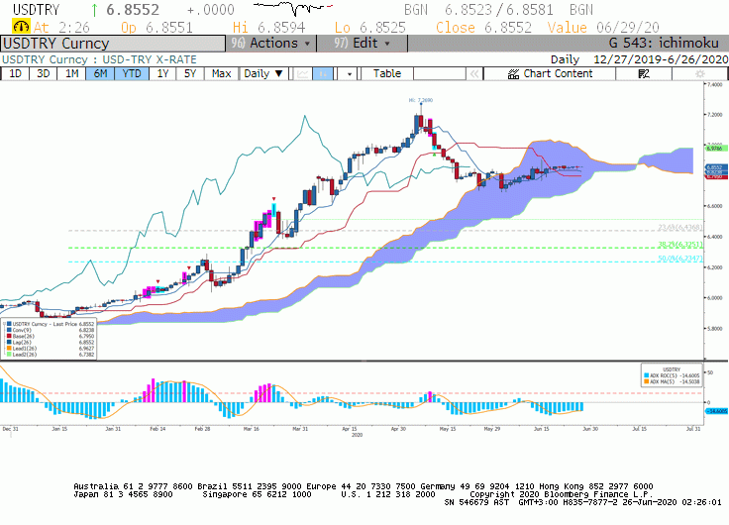Select the candlestick chart type icon

(323, 73)
